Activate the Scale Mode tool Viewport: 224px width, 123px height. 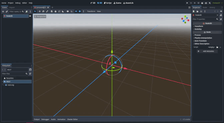47,11
